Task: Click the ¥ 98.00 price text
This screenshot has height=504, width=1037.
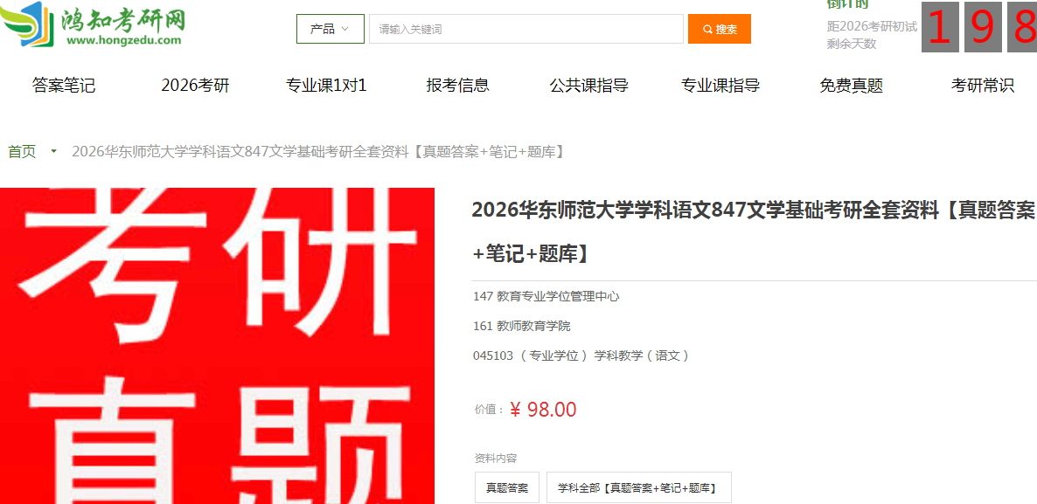Action: [x=543, y=410]
